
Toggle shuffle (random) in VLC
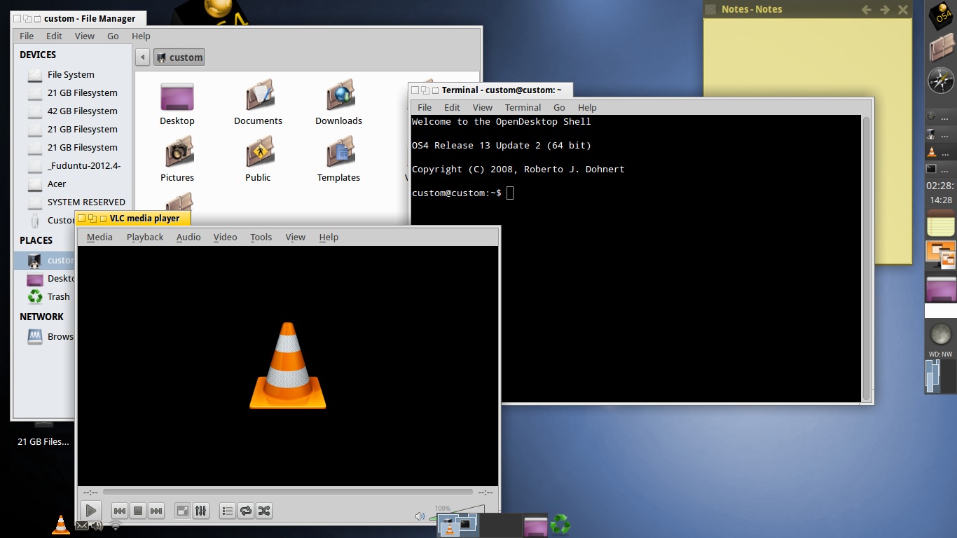[263, 511]
